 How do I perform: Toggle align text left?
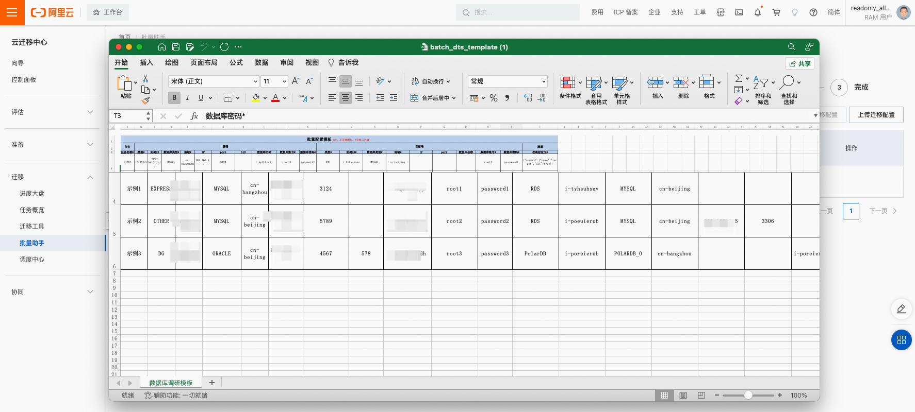(x=332, y=97)
